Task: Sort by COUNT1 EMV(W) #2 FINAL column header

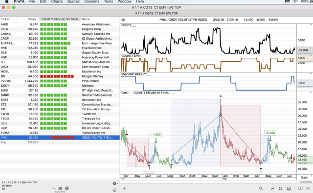Action: click(60, 19)
